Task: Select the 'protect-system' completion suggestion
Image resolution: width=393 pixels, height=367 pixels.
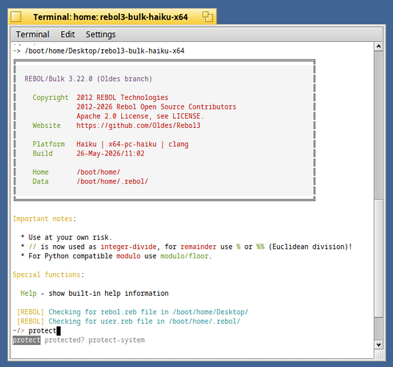Action: click(x=117, y=340)
